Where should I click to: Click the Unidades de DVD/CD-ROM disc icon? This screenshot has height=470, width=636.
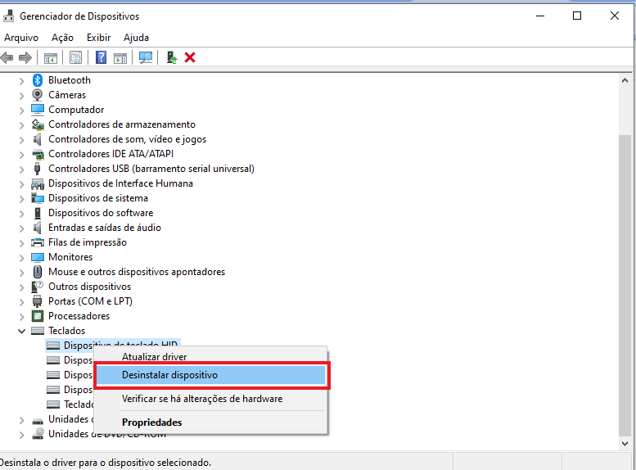tap(38, 433)
